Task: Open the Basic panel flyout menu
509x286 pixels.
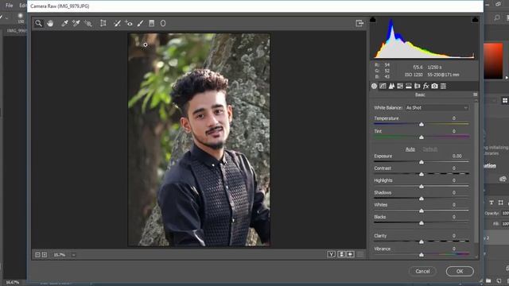Action: point(476,95)
